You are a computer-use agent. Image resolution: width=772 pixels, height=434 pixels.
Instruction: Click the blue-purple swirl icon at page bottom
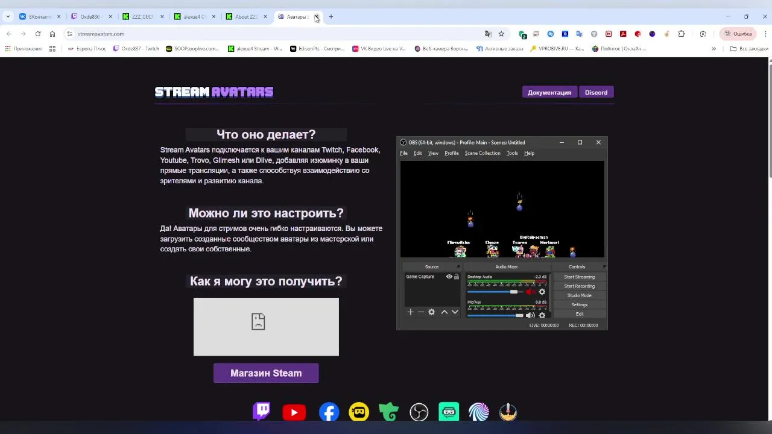[x=479, y=412]
